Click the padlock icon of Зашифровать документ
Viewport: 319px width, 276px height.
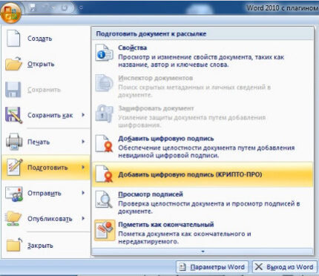[x=104, y=114]
